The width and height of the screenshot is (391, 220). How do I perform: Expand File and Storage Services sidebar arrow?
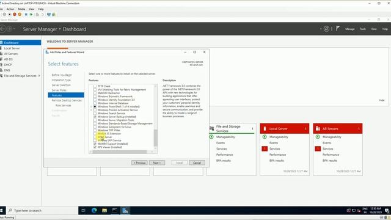point(39,76)
